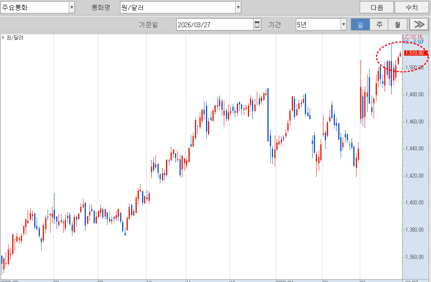431x282 pixels.
Task: Click the 1,360.00 price axis label
Action: tap(415, 257)
